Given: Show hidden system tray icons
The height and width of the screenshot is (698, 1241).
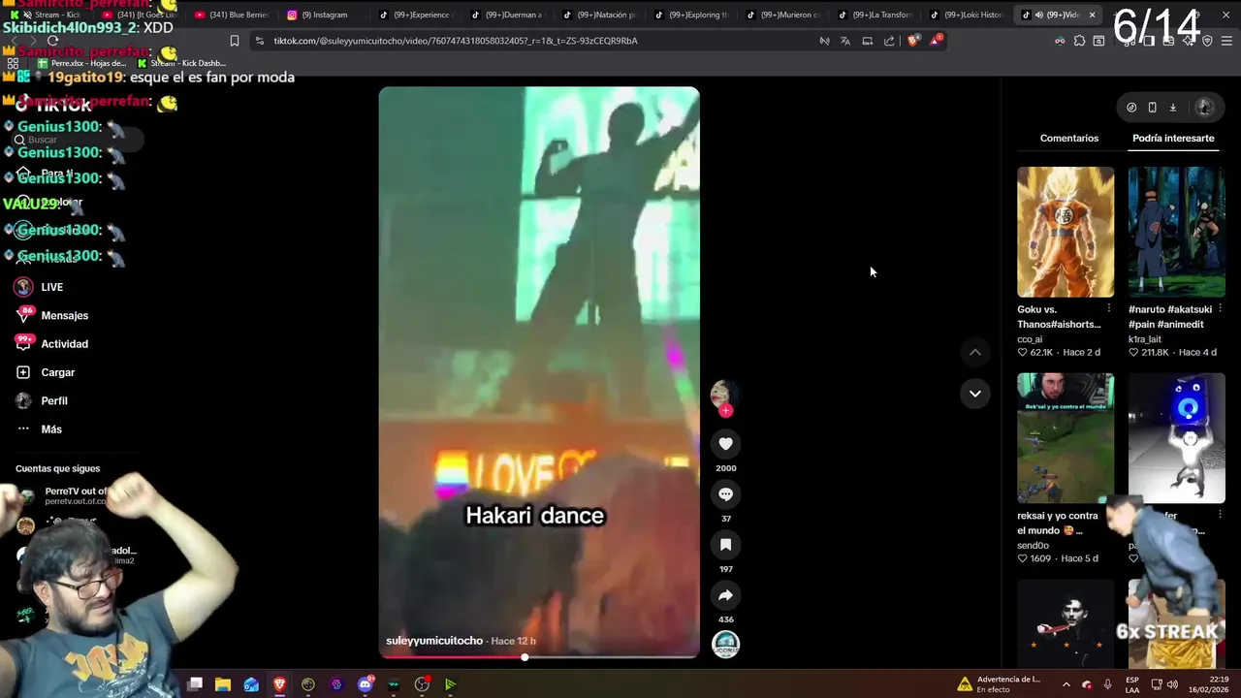Looking at the screenshot, I should coord(1066,684).
